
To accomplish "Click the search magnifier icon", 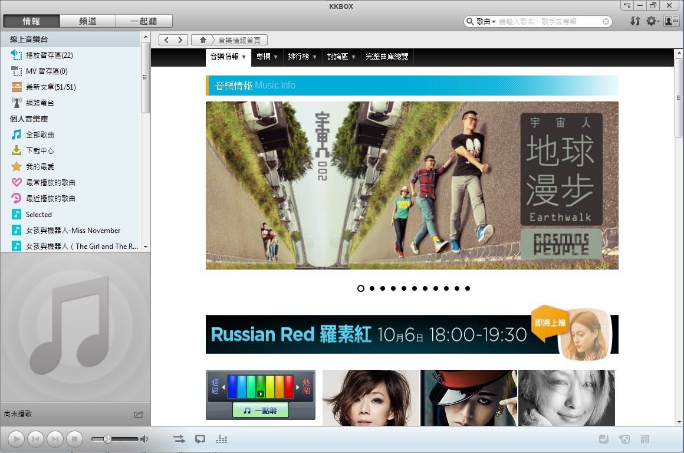I will point(470,21).
